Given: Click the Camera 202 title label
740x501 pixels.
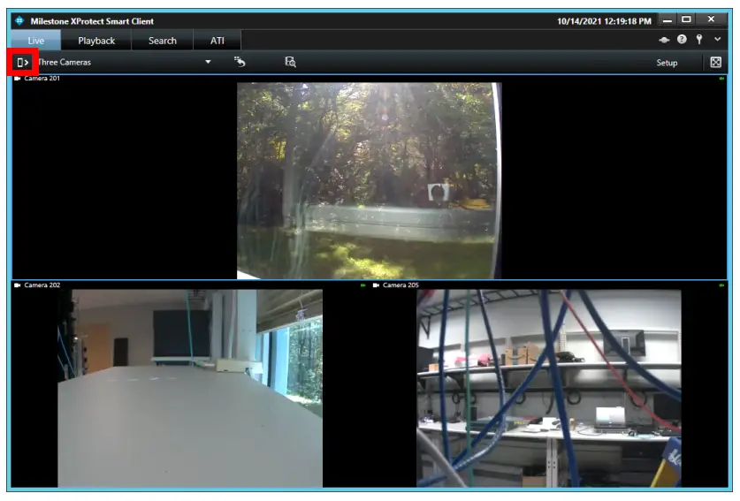Looking at the screenshot, I should coord(42,285).
